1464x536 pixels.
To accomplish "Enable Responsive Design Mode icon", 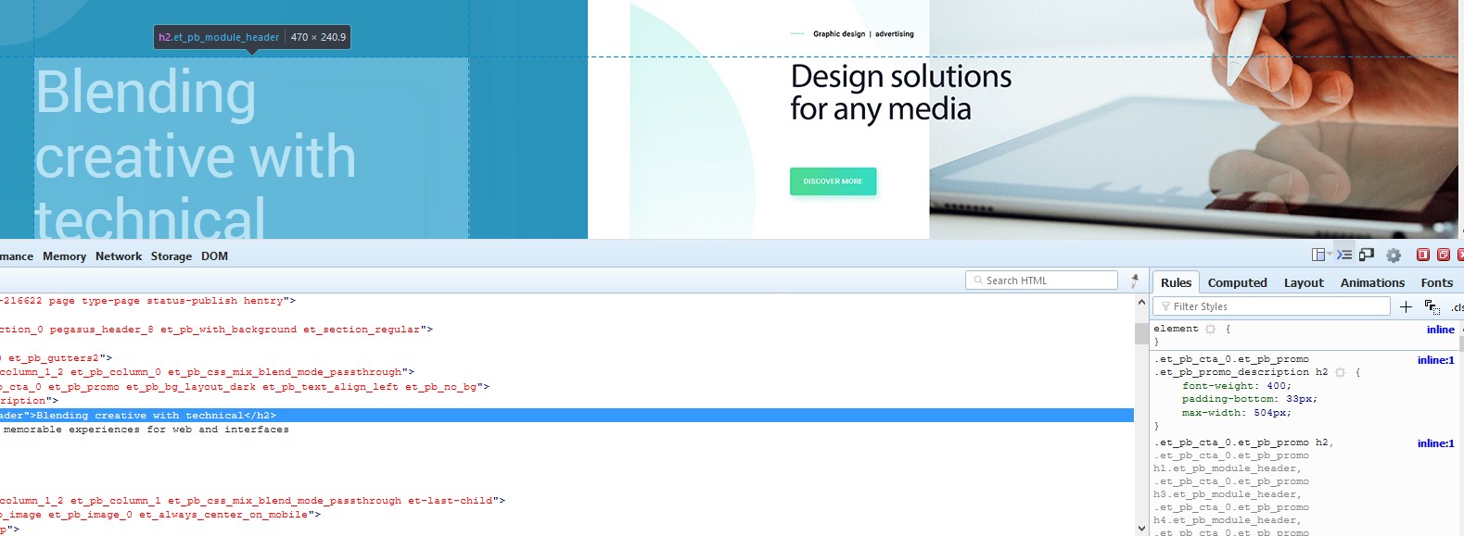I will coord(1367,256).
